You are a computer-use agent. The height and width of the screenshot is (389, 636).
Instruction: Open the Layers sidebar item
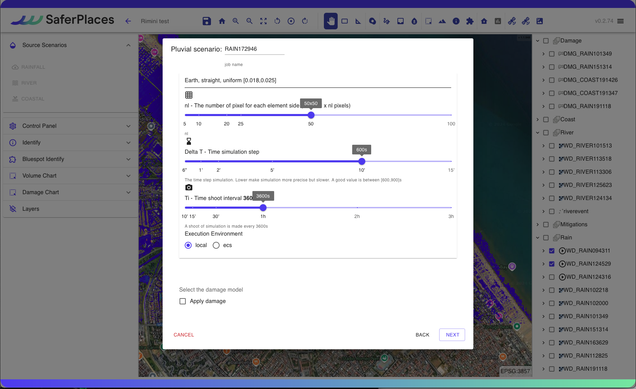click(31, 209)
